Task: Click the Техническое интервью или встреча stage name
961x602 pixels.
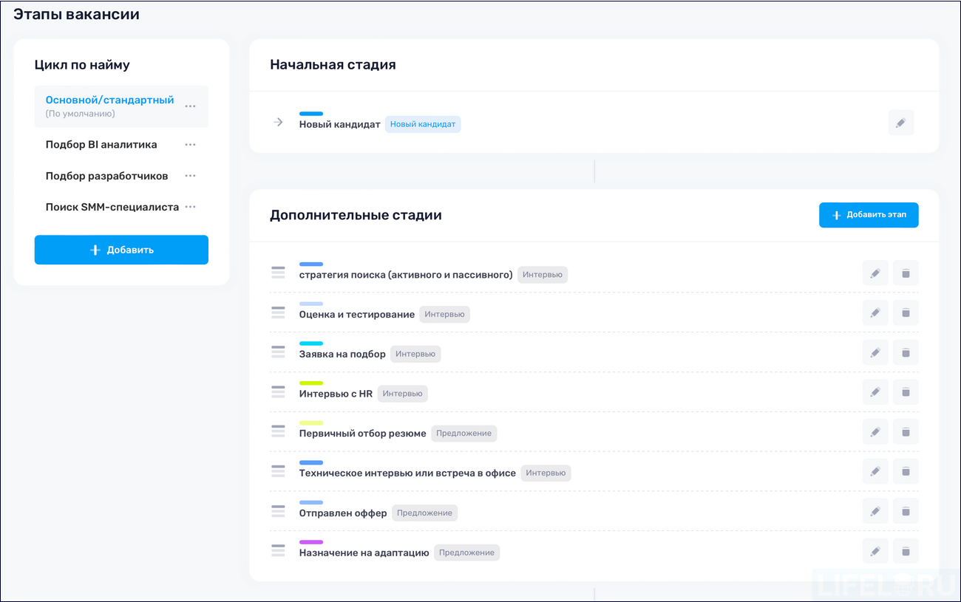Action: pos(407,473)
